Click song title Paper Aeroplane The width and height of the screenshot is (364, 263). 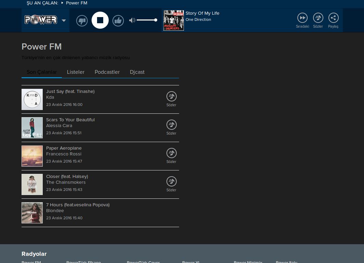[x=64, y=148]
